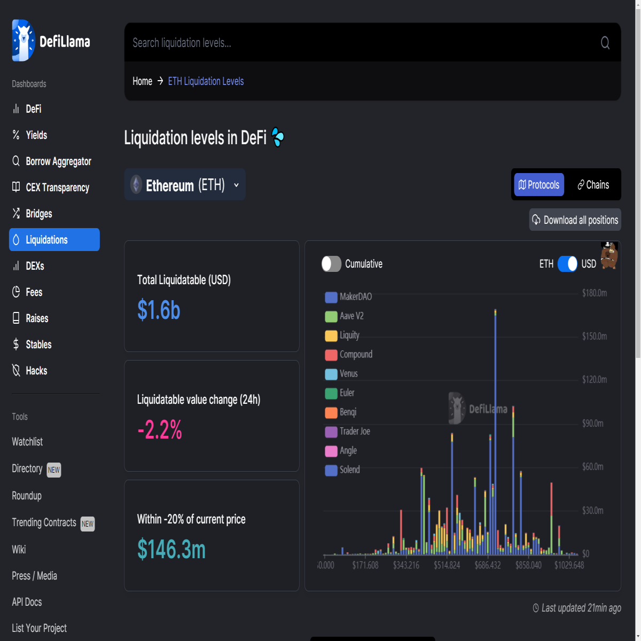Click the Borrow Aggregator search icon

click(x=16, y=161)
